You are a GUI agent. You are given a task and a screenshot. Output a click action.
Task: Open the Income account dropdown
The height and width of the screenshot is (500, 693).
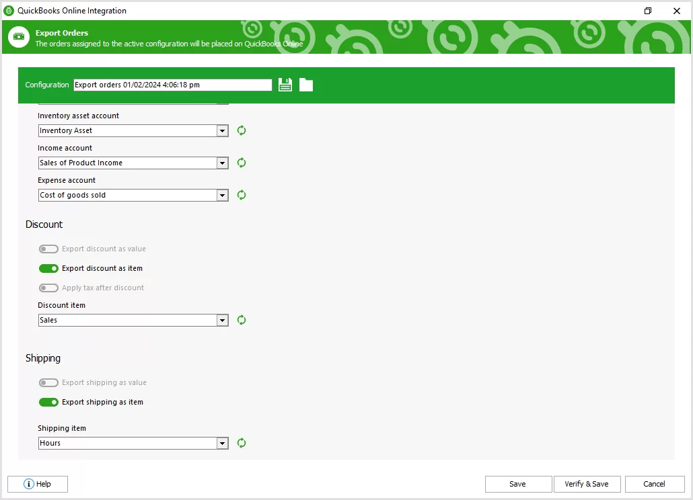(222, 163)
